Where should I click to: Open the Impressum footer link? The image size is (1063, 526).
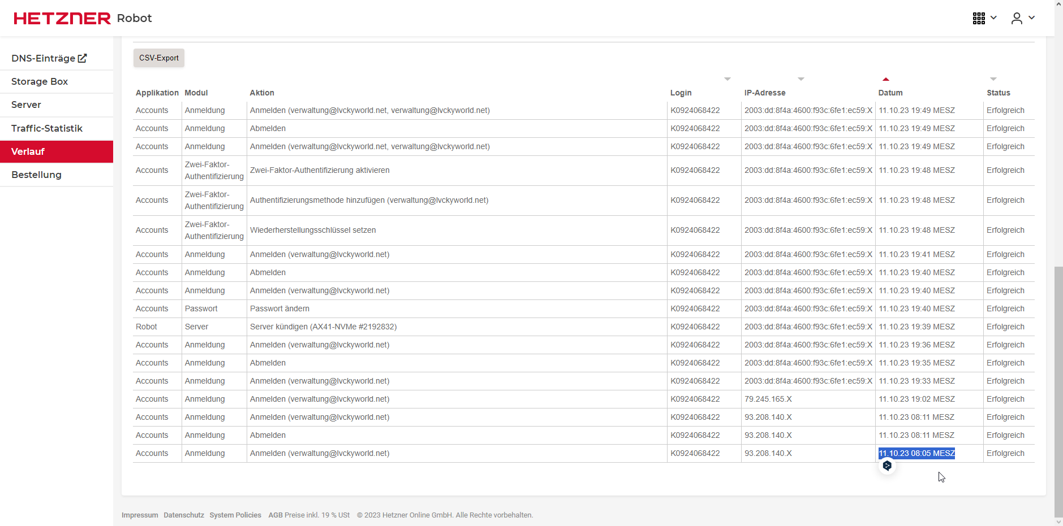pos(140,515)
